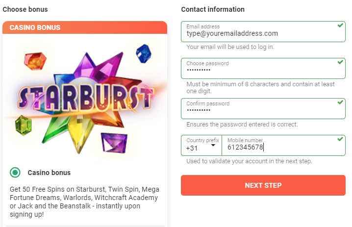Focus the Choose password field
Image resolution: width=352 pixels, height=227 pixels.
coord(255,71)
